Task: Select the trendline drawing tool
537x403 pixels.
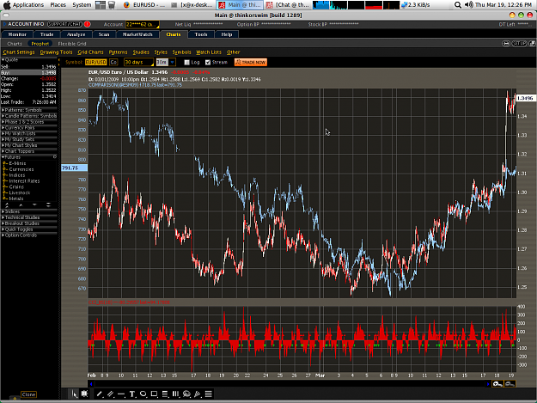Action: click(100, 394)
